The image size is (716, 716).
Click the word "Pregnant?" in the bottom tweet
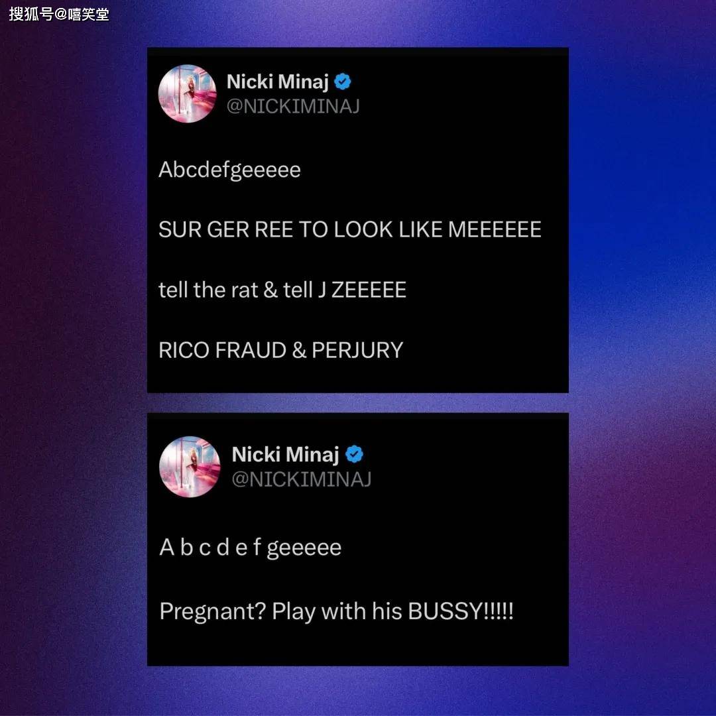coord(213,612)
